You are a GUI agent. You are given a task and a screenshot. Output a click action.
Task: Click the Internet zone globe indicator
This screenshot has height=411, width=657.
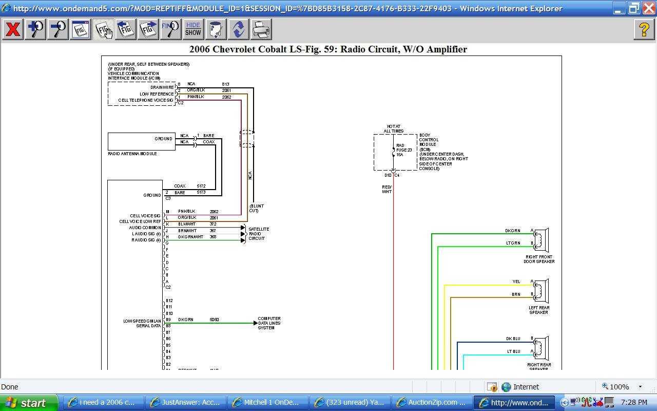point(507,387)
